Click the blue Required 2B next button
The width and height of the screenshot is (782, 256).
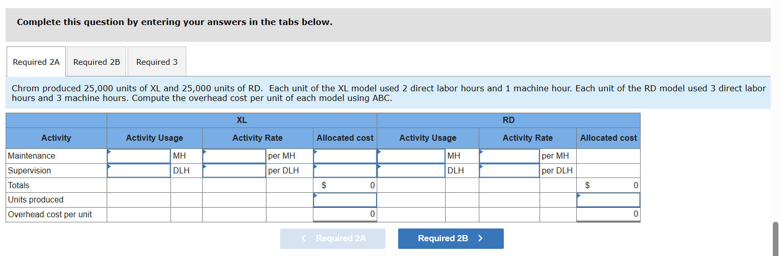tap(451, 238)
